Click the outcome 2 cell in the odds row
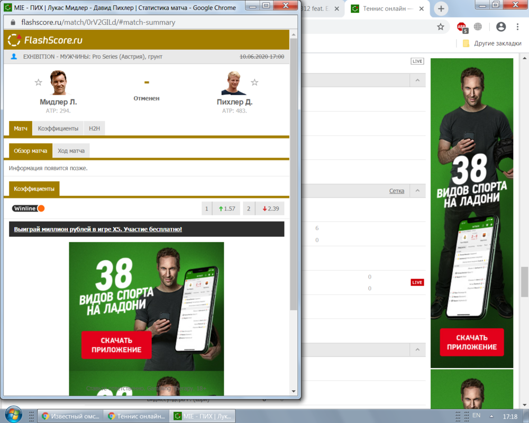This screenshot has width=529, height=423. [249, 208]
